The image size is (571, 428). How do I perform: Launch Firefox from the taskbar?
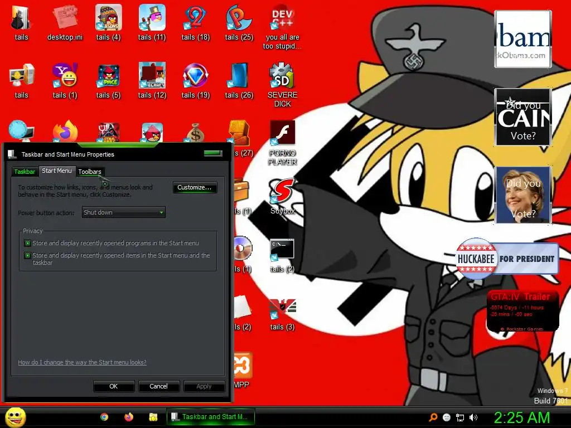[x=129, y=417]
